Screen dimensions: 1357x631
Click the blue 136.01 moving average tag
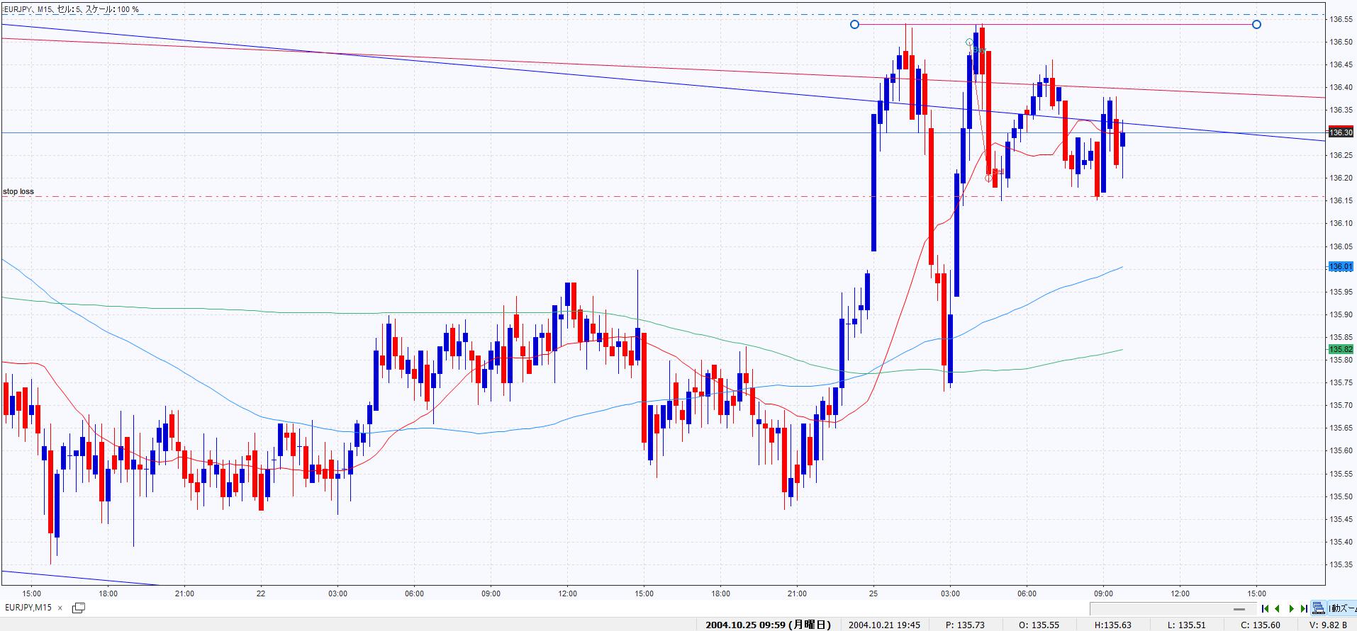pos(1340,267)
